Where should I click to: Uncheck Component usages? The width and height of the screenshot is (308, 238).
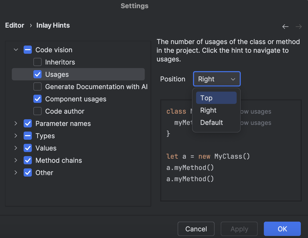click(37, 99)
